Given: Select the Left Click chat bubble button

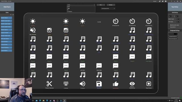Looking at the screenshot, I should [x=82, y=66].
